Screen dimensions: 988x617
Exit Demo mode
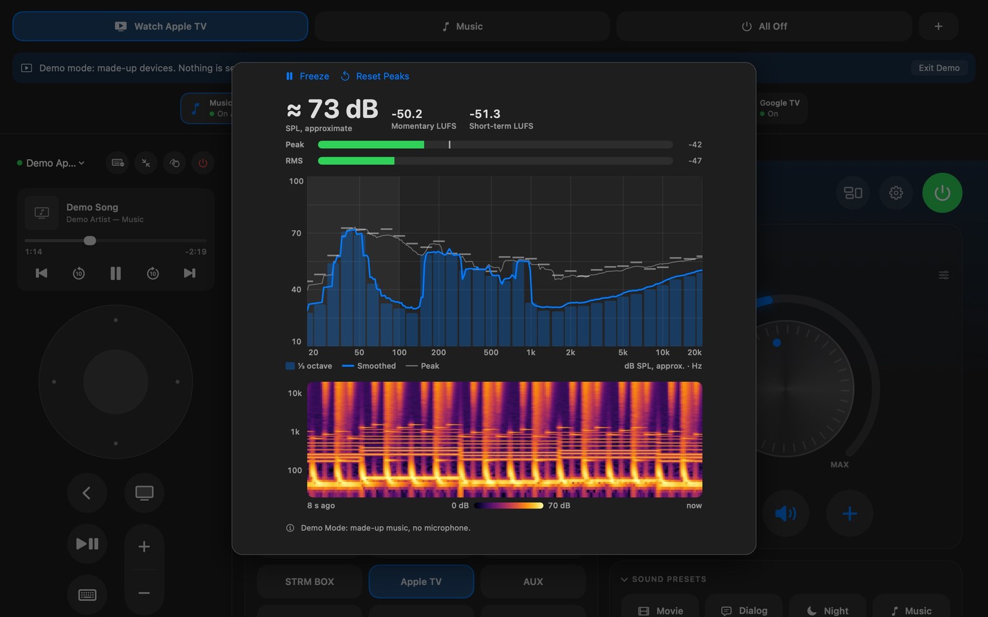point(939,68)
